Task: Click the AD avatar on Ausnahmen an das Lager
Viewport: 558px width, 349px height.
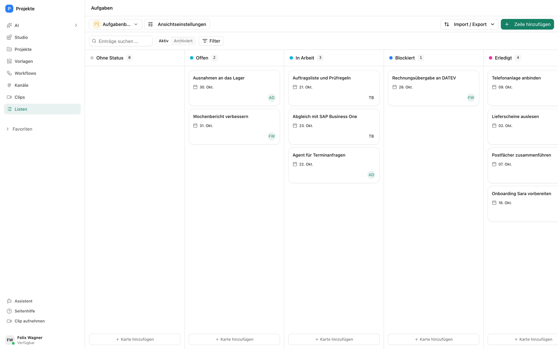Action: coord(271,98)
